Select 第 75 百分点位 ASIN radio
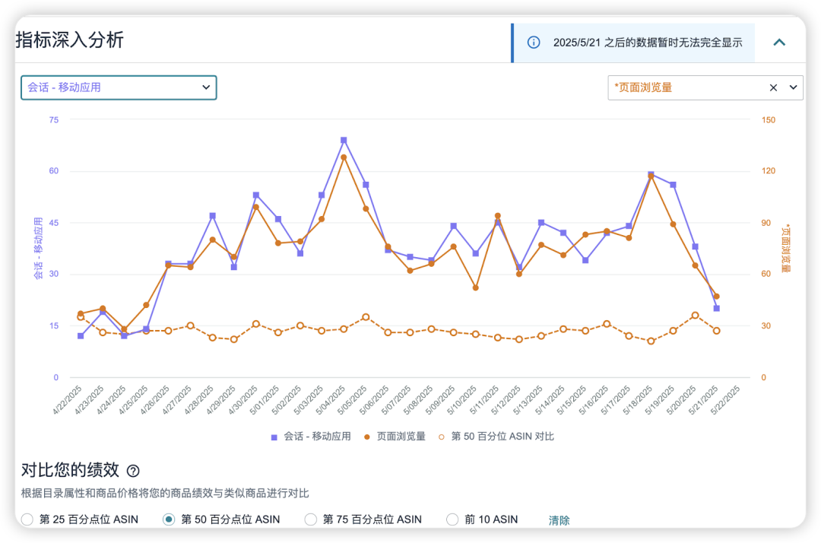Image resolution: width=821 pixels, height=543 pixels. tap(310, 519)
